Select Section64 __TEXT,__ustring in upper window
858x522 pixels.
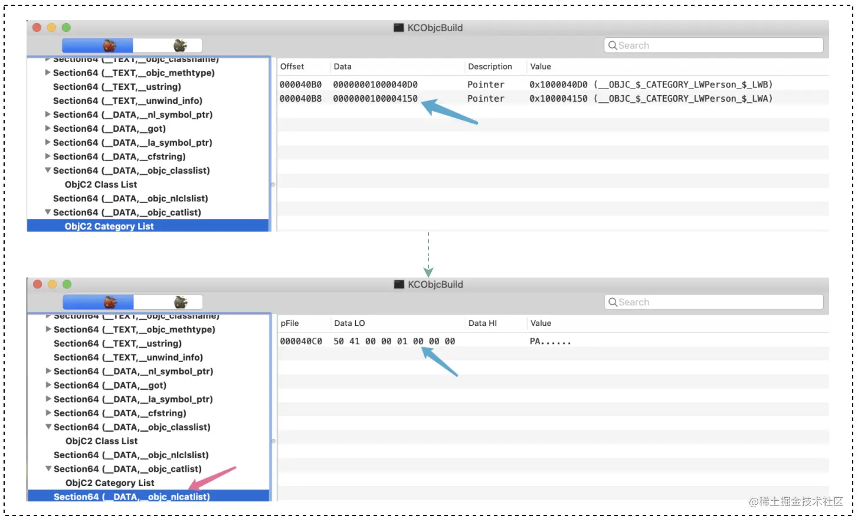click(117, 87)
